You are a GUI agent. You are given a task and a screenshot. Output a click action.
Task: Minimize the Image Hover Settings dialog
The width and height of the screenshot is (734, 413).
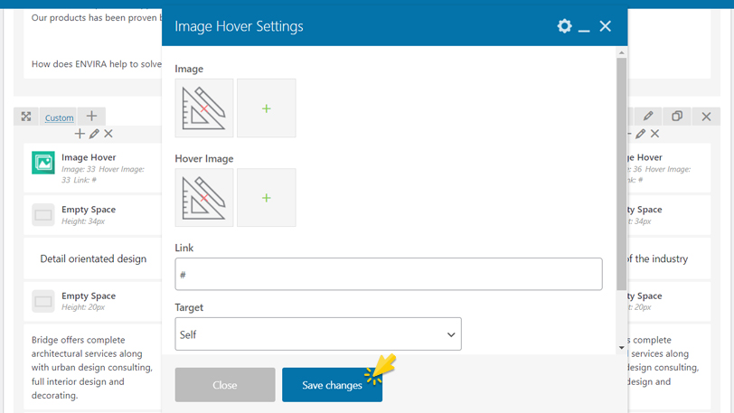coord(585,27)
